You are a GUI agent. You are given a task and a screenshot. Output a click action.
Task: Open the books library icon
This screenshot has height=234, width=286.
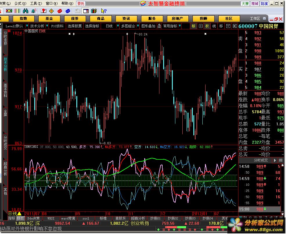coord(94,11)
